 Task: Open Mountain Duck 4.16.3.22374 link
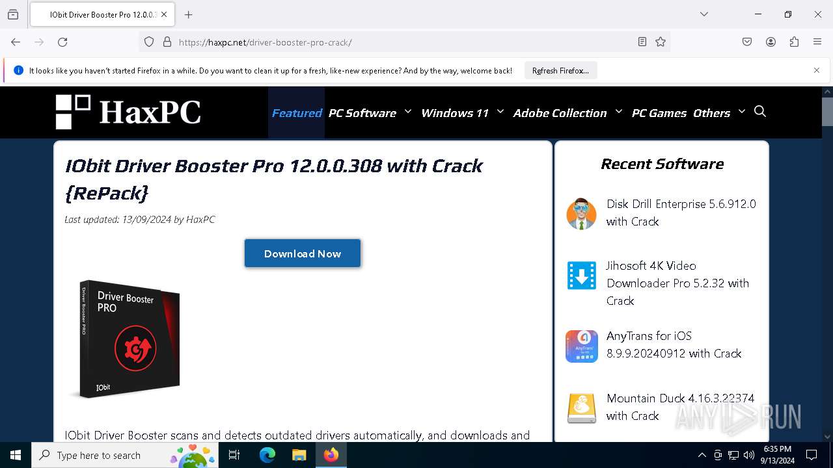680,407
